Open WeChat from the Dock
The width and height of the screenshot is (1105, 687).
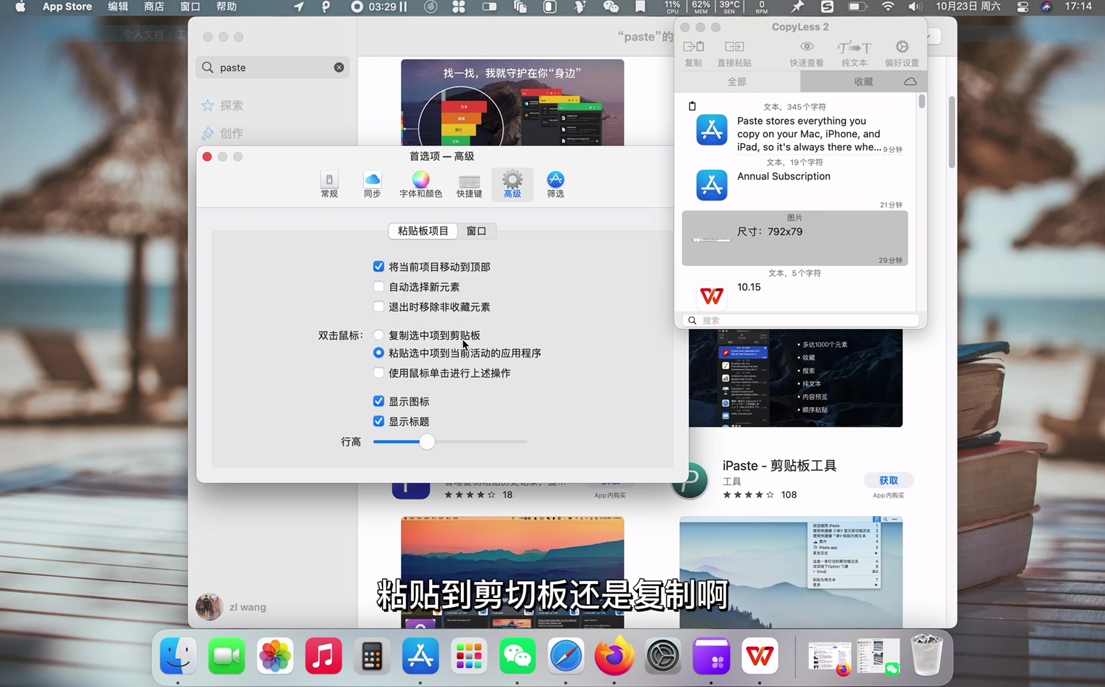point(517,656)
